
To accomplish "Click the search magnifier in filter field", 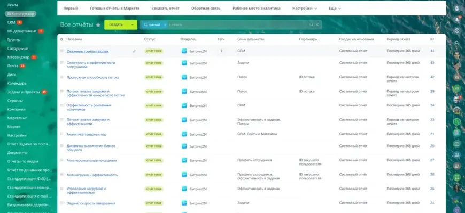I will 312,24.
